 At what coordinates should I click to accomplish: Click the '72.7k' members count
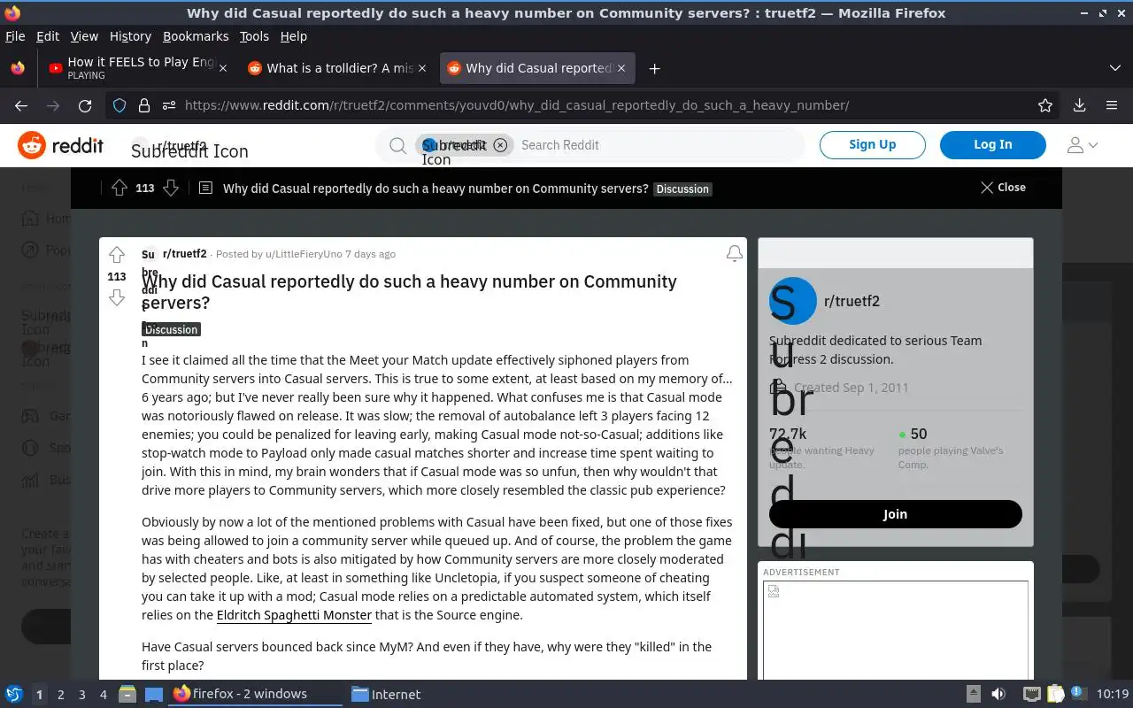[x=788, y=434]
